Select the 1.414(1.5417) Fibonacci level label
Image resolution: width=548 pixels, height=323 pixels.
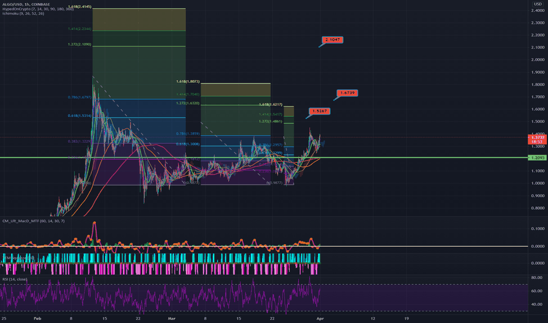[271, 115]
